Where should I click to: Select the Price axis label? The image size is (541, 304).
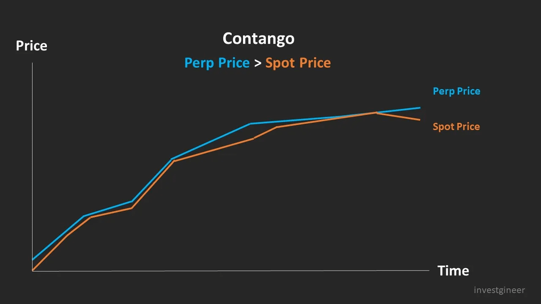[x=32, y=46]
